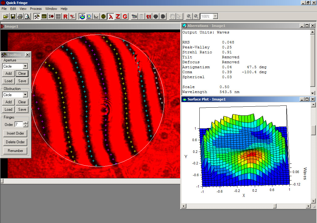Click the View menu
317x223 pixels.
(23, 9)
